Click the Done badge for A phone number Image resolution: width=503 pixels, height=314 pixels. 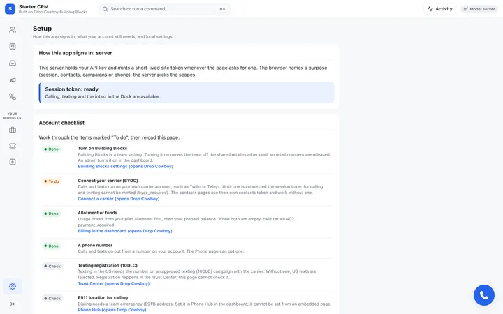pyautogui.click(x=51, y=246)
